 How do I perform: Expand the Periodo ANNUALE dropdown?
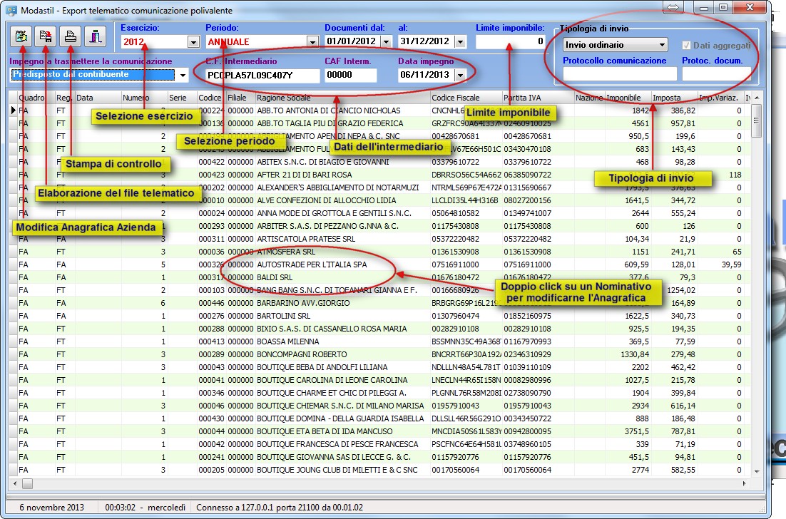[x=311, y=42]
